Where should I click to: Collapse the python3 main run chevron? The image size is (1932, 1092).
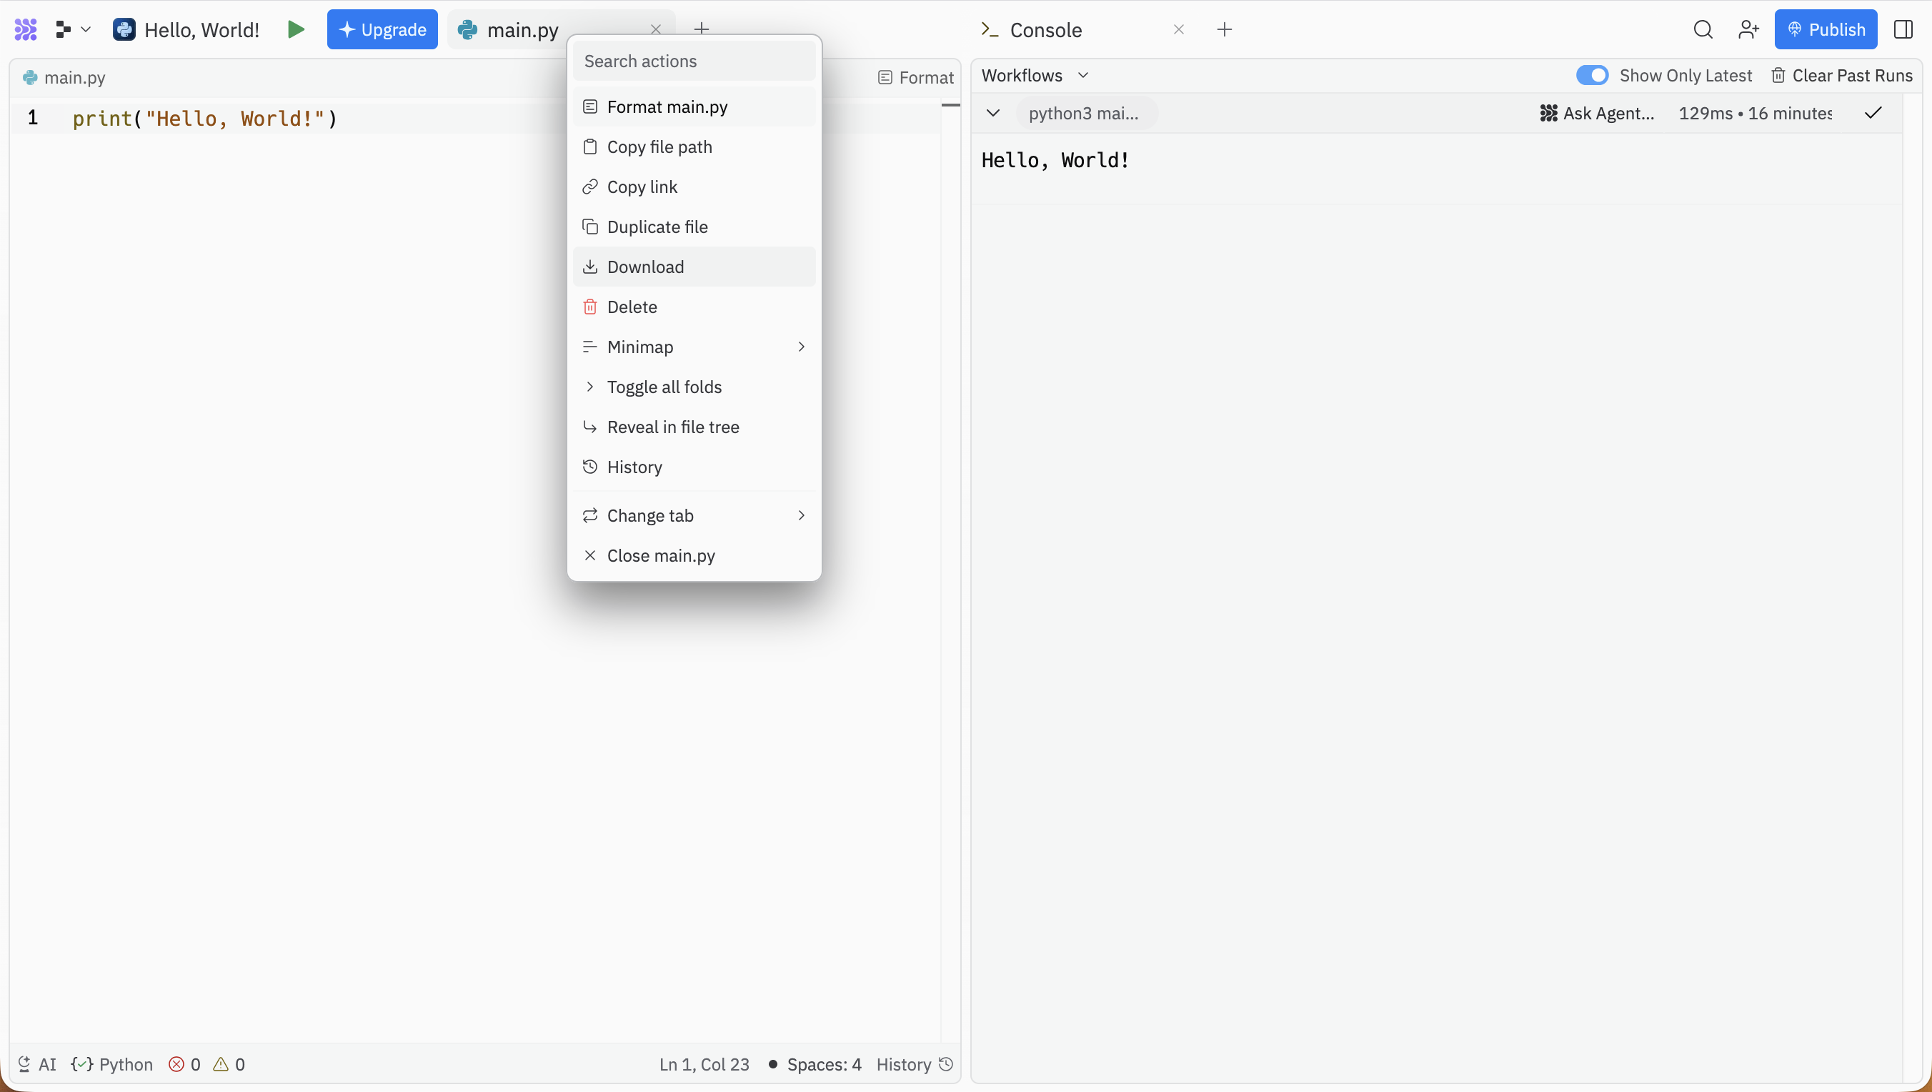coord(992,113)
